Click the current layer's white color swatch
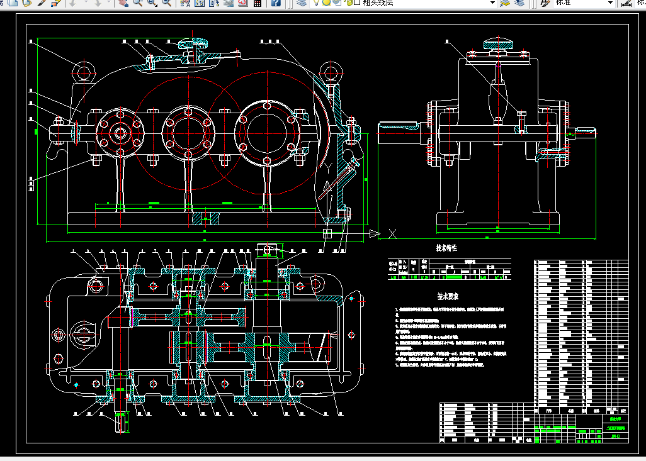646x461 pixels. (357, 3)
